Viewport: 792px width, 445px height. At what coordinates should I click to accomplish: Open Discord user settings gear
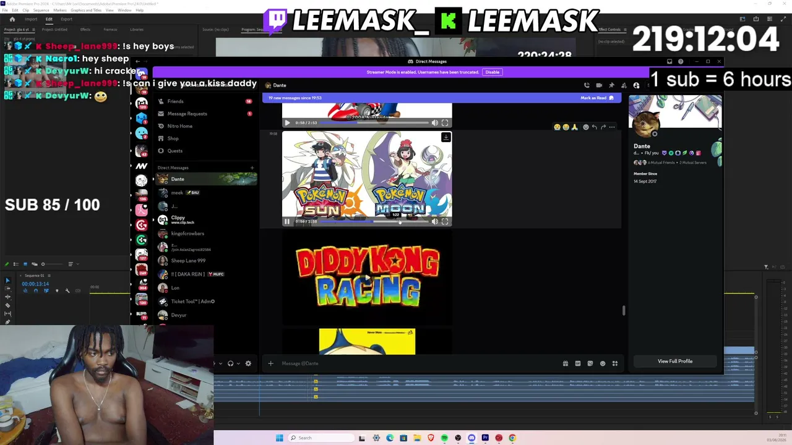[x=248, y=363]
